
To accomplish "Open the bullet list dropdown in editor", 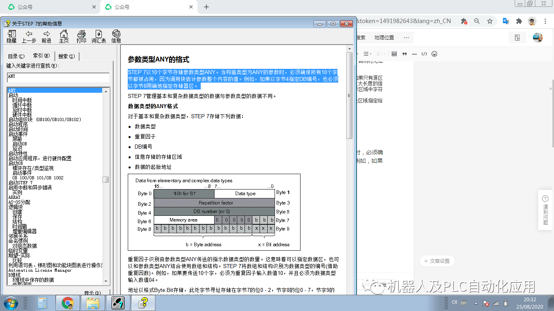I will pos(367,54).
